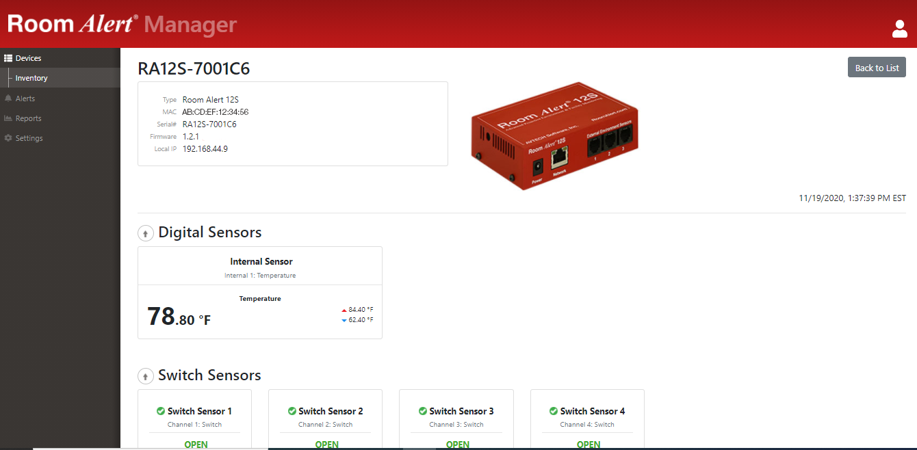Click the Back to List button
917x450 pixels.
pyautogui.click(x=877, y=66)
